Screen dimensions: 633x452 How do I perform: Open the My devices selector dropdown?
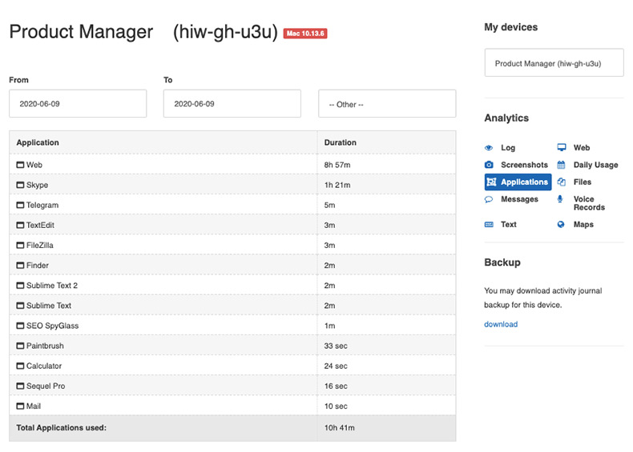coord(554,63)
